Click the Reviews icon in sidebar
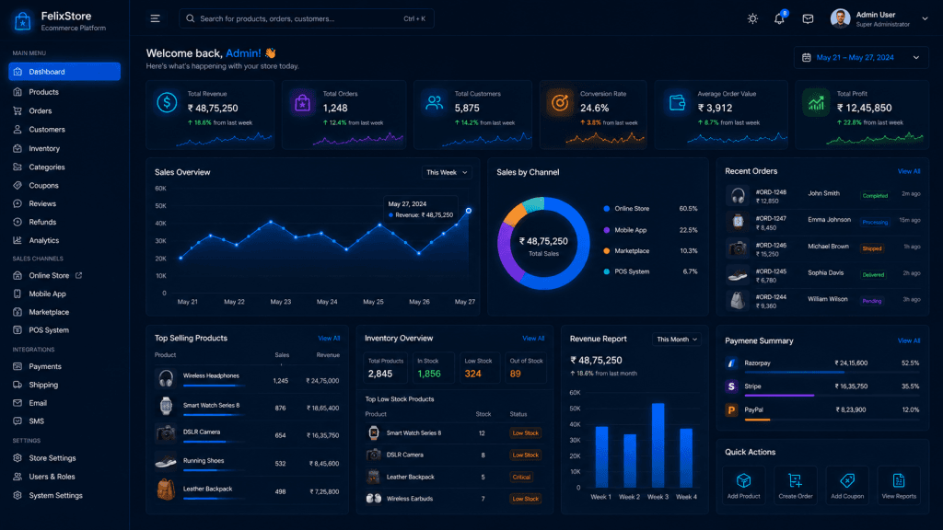This screenshot has width=943, height=530. tap(17, 203)
